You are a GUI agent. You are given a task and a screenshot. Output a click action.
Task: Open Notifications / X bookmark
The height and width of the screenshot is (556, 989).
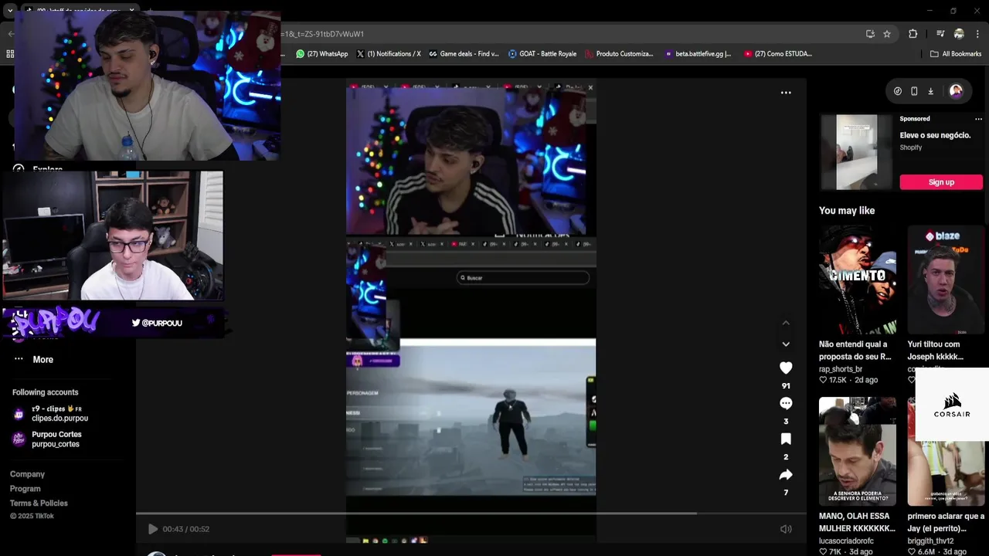tap(389, 54)
